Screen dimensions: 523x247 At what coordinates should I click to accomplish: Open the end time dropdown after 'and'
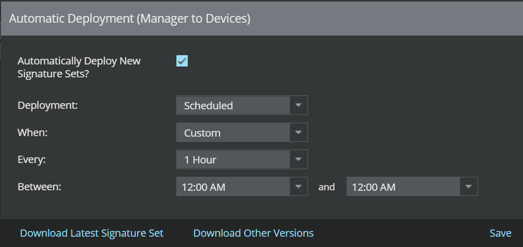pyautogui.click(x=412, y=186)
